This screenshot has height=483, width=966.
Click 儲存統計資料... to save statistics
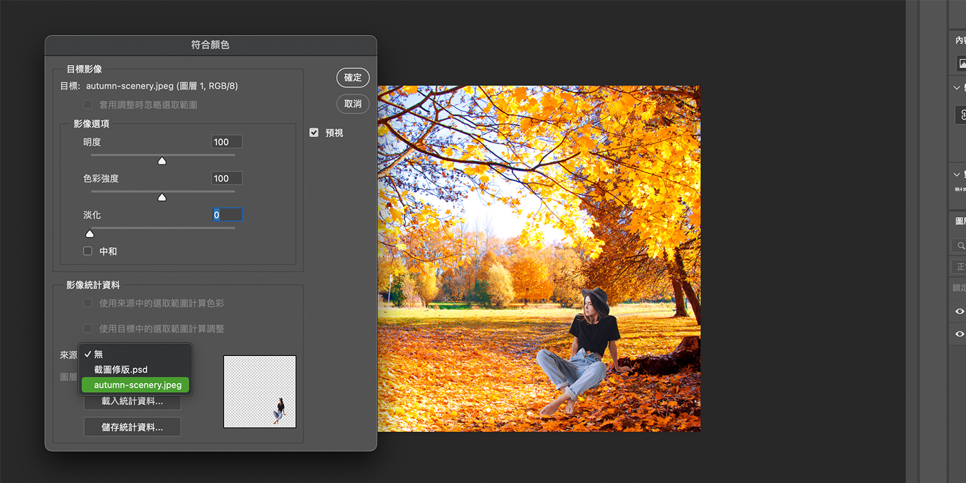tap(132, 427)
